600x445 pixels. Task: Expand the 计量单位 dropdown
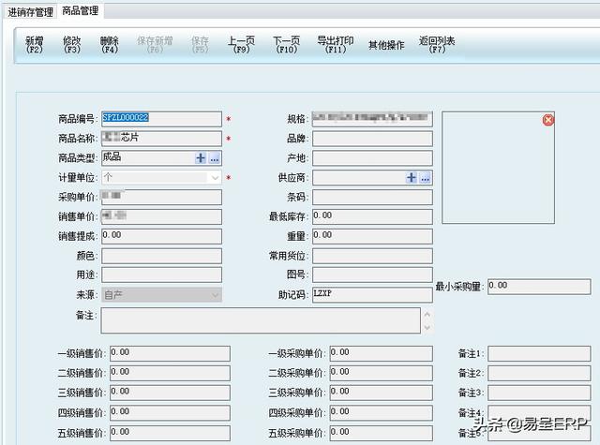pos(215,177)
